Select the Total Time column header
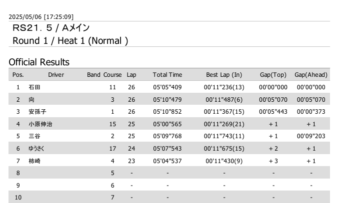 point(167,75)
